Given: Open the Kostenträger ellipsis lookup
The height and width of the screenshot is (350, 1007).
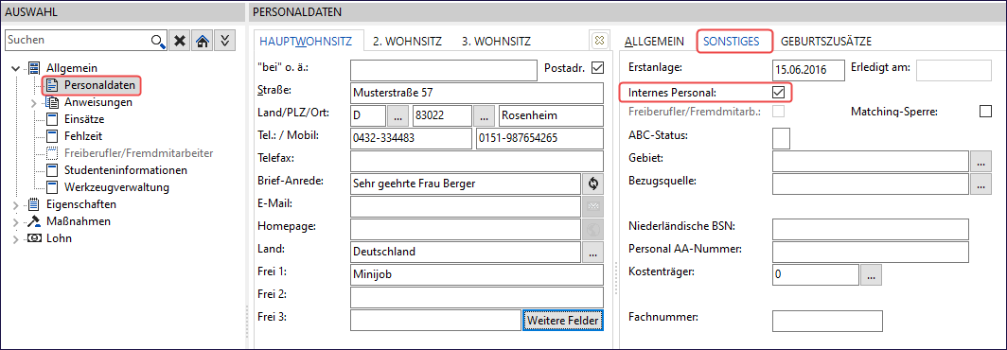Looking at the screenshot, I should (x=871, y=275).
